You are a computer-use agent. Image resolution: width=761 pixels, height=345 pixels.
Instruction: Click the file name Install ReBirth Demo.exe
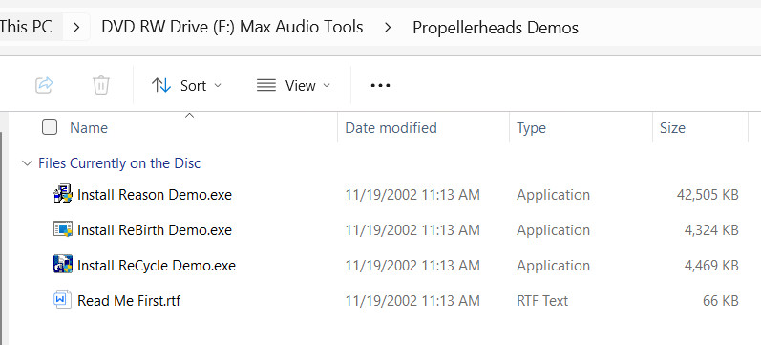pyautogui.click(x=155, y=229)
